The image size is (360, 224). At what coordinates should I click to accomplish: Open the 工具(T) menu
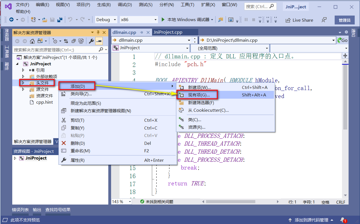pos(187,5)
